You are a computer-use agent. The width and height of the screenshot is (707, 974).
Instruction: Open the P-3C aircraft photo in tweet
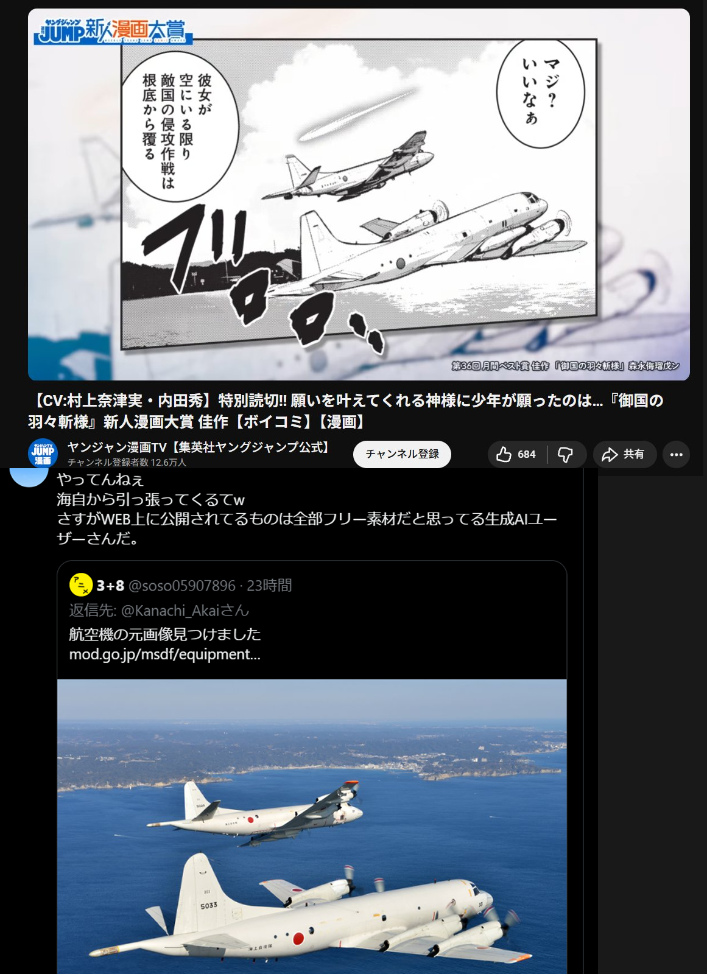[312, 827]
